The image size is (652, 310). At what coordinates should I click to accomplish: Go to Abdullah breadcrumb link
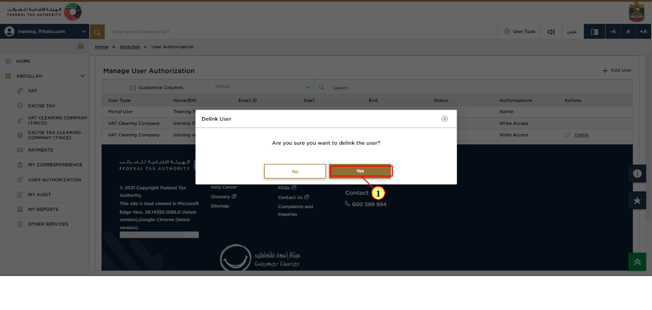[x=130, y=47]
